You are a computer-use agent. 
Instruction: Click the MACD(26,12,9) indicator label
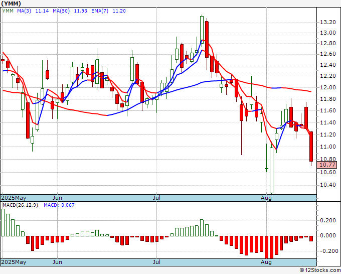click(x=20, y=205)
